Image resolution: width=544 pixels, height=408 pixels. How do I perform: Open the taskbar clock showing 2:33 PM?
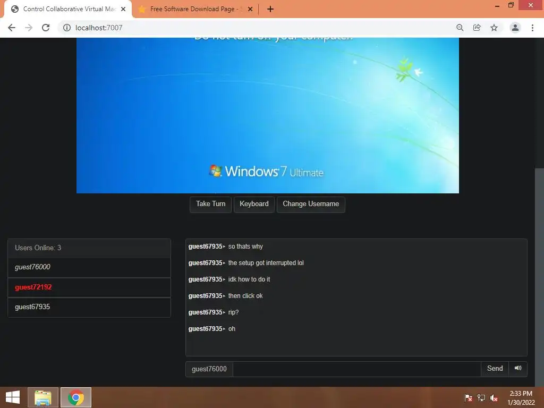(521, 398)
